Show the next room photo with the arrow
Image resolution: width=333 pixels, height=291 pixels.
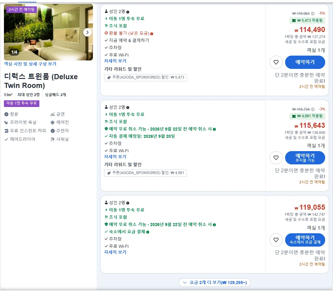87,32
